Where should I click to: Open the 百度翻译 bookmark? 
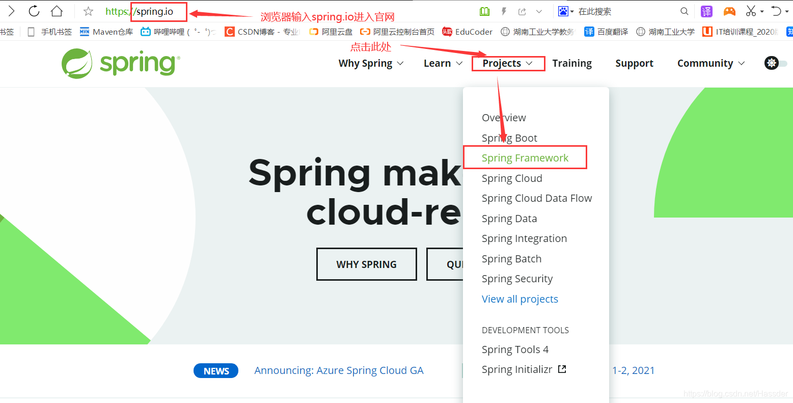pos(606,32)
